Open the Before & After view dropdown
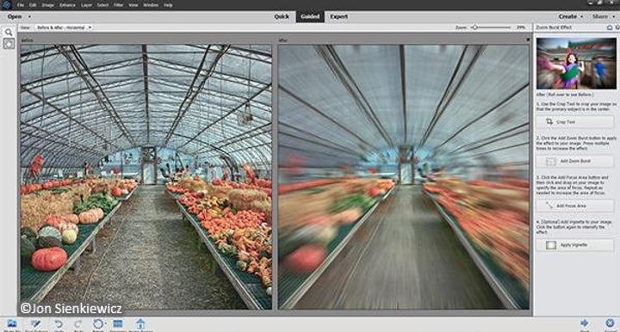This screenshot has height=332, width=620. (x=64, y=28)
